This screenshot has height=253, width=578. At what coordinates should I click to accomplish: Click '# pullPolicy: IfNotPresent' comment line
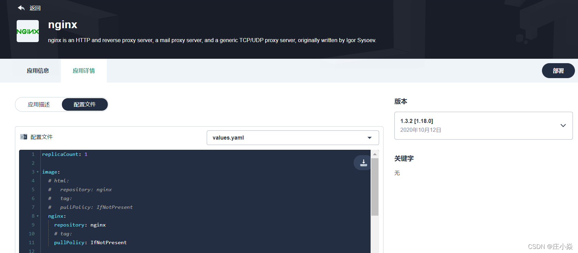click(90, 207)
